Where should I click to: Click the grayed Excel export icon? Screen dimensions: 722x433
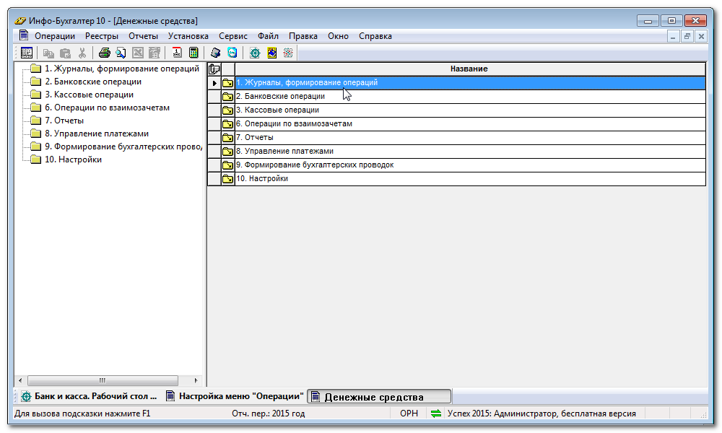point(138,53)
